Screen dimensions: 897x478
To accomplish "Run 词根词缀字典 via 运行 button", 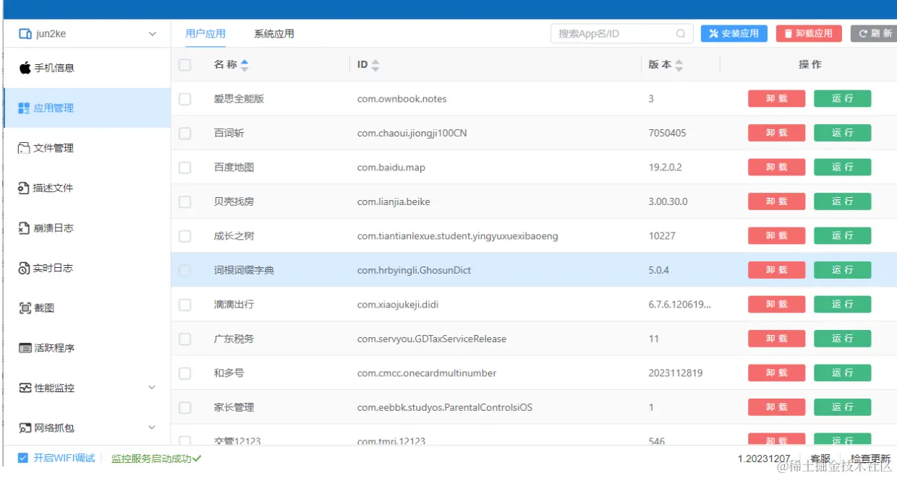I will 843,270.
